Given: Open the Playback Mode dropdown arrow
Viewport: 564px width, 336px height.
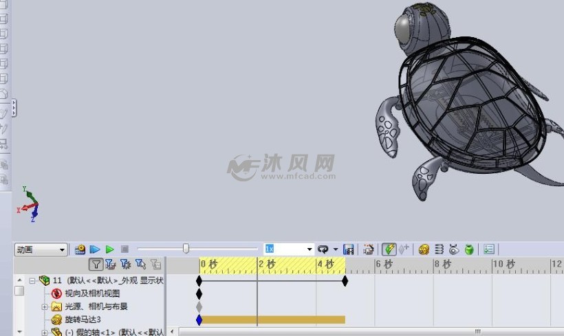Looking at the screenshot, I should pos(336,249).
